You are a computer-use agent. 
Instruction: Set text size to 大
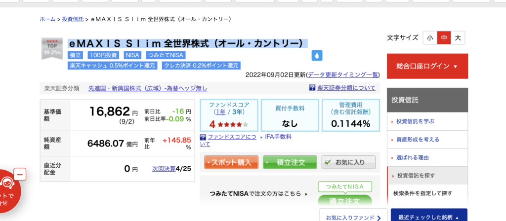[x=458, y=38]
